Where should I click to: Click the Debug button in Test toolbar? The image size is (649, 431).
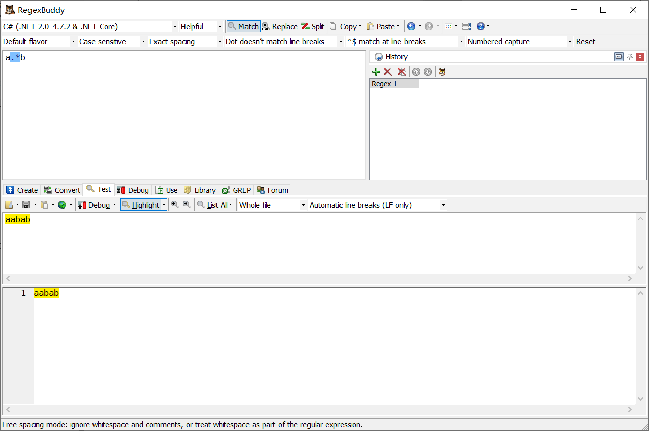pos(94,205)
